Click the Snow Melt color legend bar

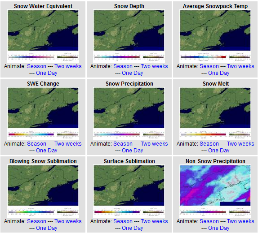pyautogui.click(x=203, y=134)
